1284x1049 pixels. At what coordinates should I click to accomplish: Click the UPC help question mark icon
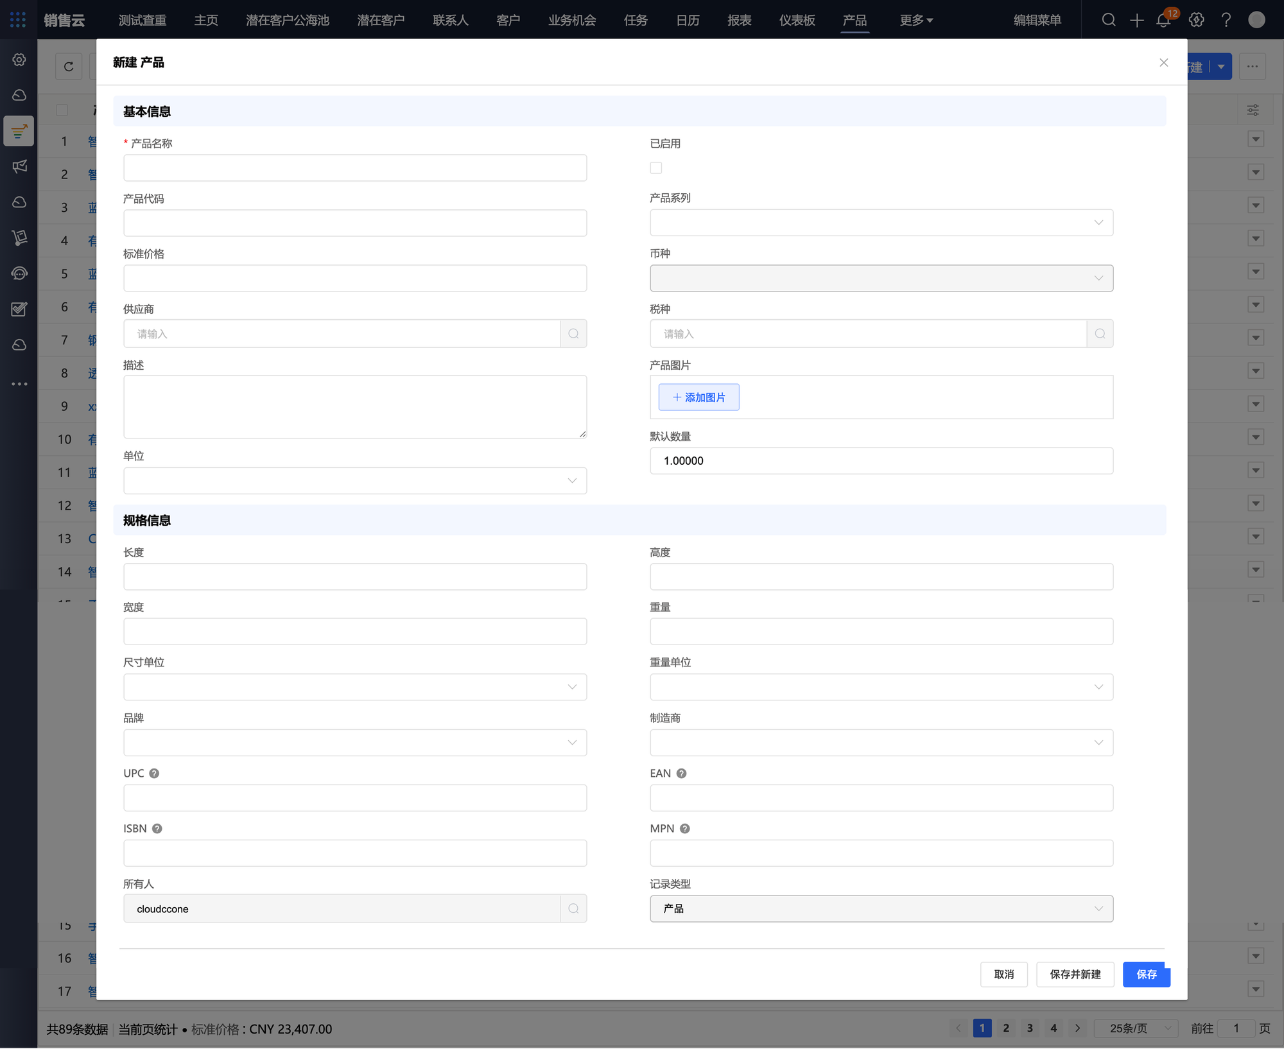154,774
